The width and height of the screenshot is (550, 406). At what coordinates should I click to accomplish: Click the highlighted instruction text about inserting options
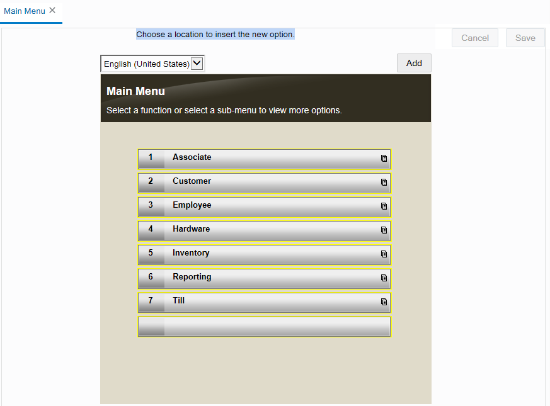click(x=215, y=34)
